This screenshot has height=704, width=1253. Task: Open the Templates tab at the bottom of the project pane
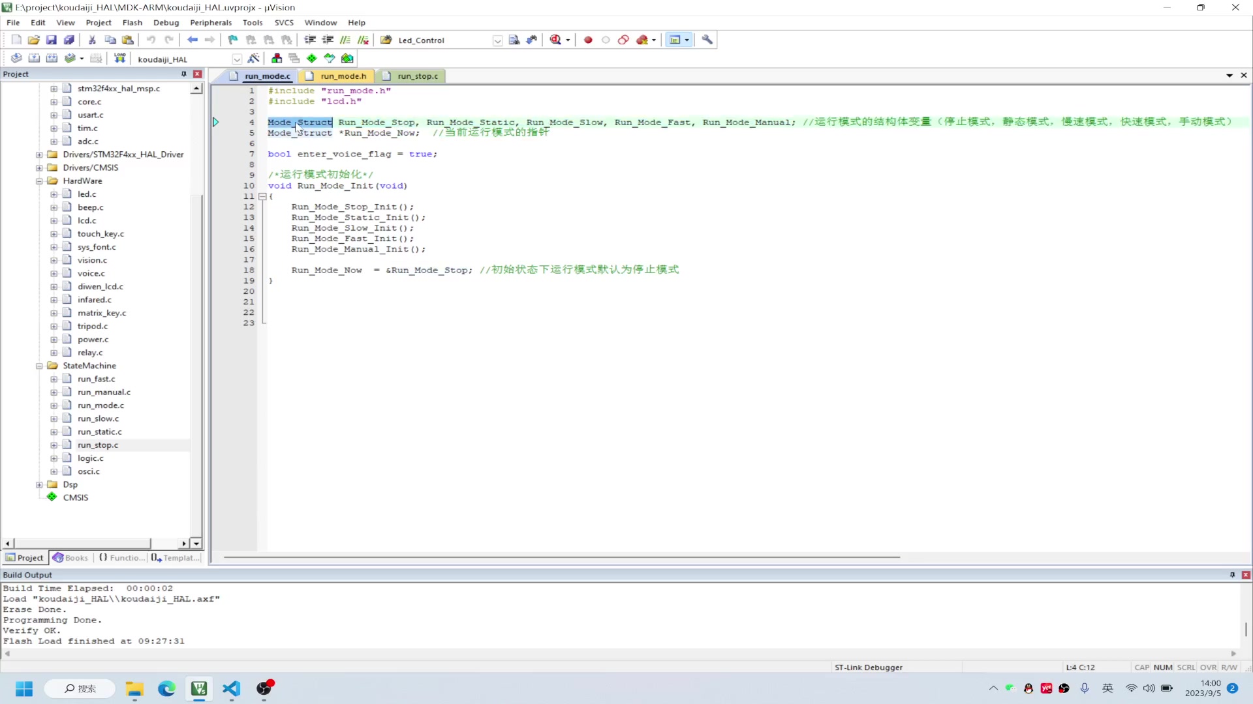176,558
